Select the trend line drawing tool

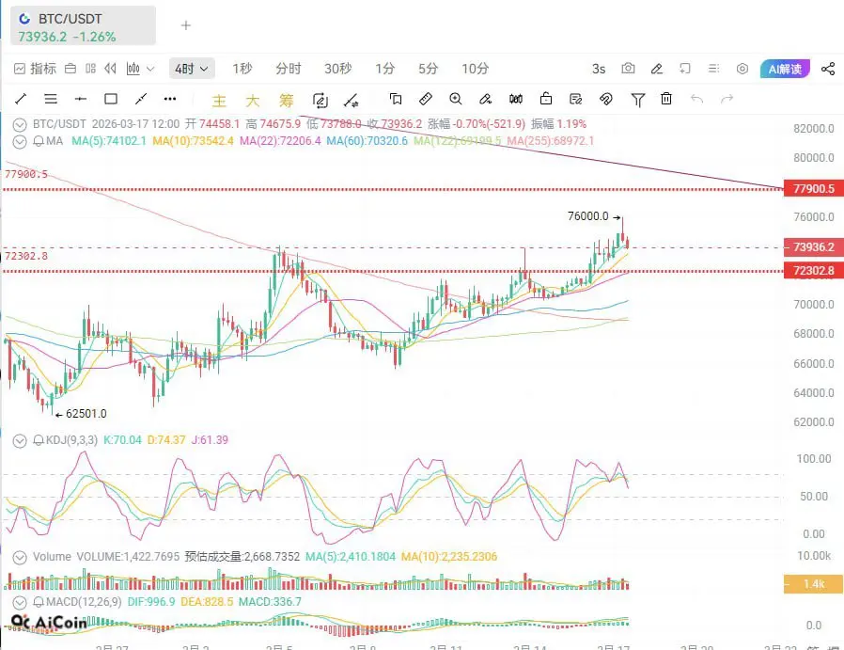21,99
